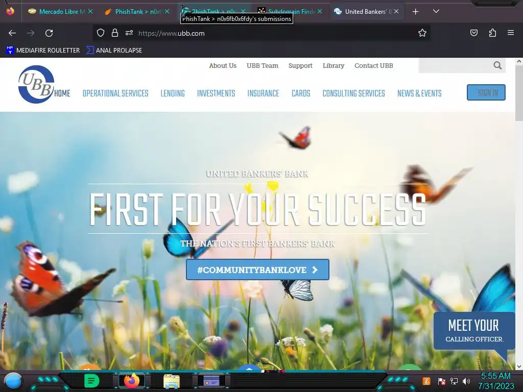523x392 pixels.
Task: Close the Subdomain Finder tab
Action: 320,12
